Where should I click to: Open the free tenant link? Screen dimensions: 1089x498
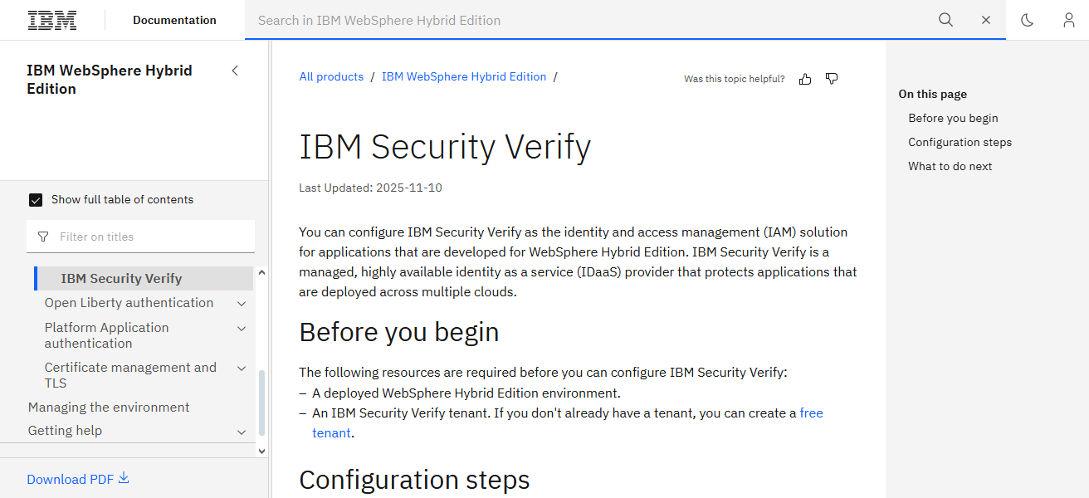[x=811, y=413]
